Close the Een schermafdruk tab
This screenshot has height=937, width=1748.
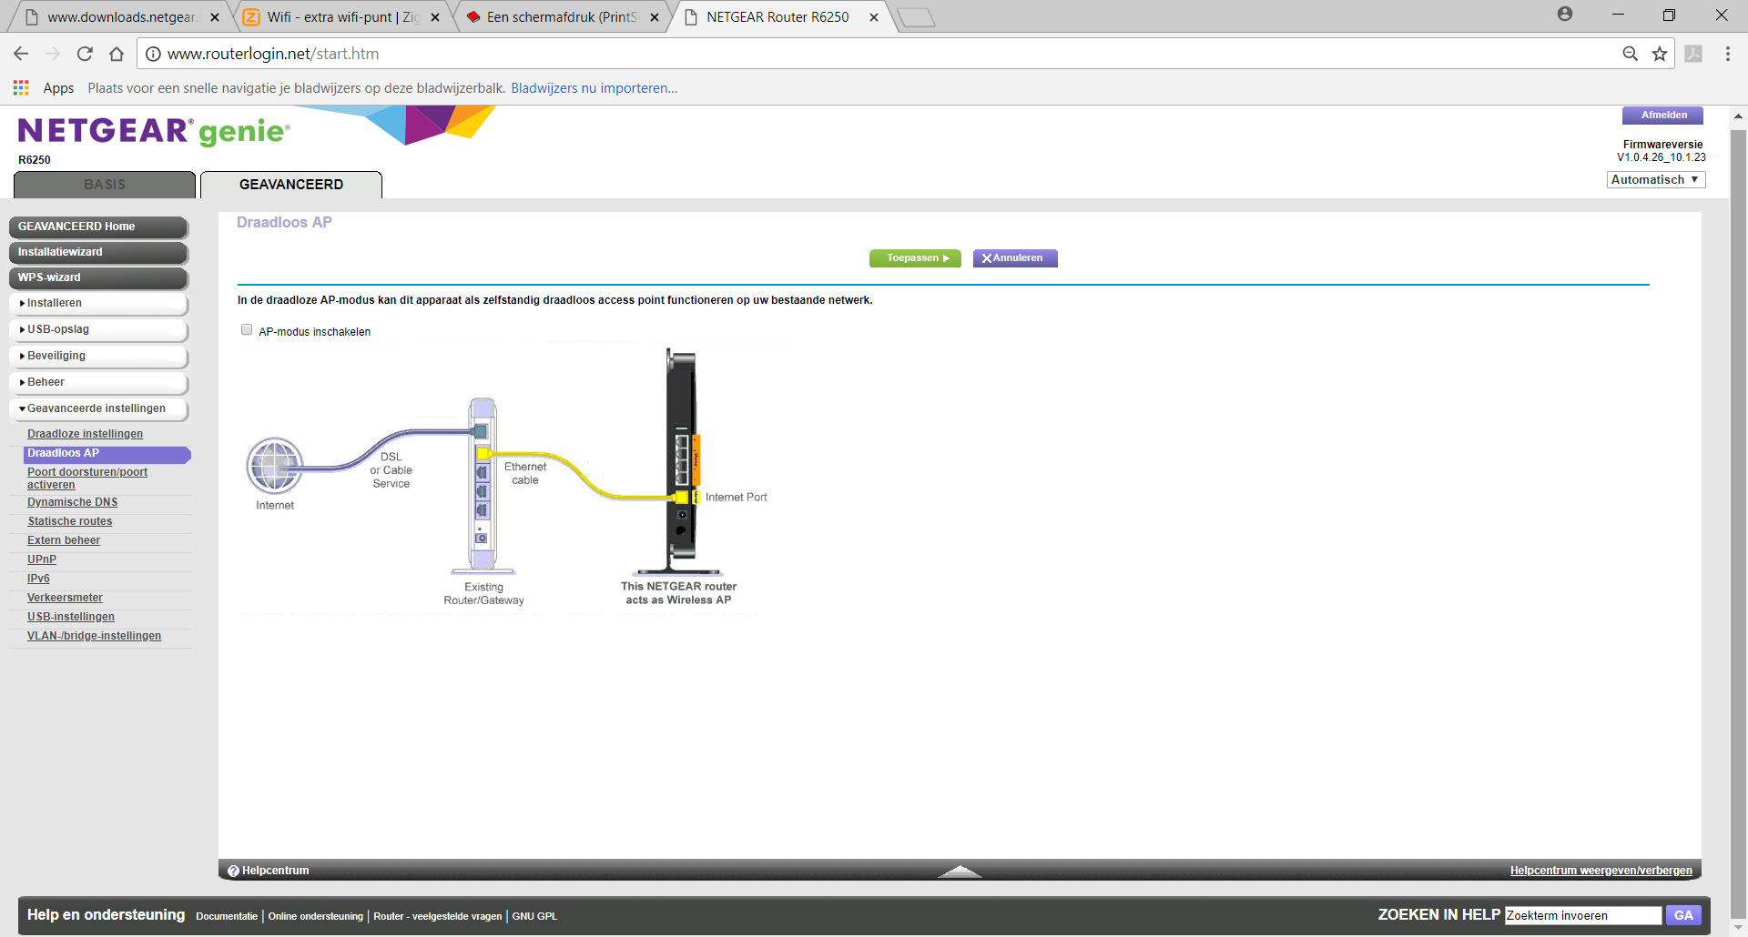click(654, 17)
